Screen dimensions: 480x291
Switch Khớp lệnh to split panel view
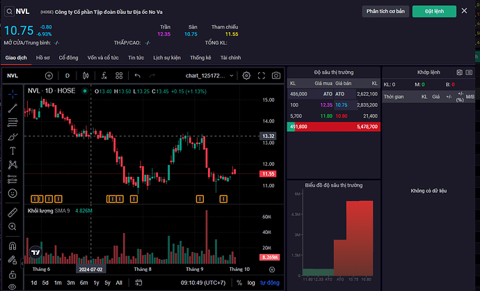coord(460,72)
